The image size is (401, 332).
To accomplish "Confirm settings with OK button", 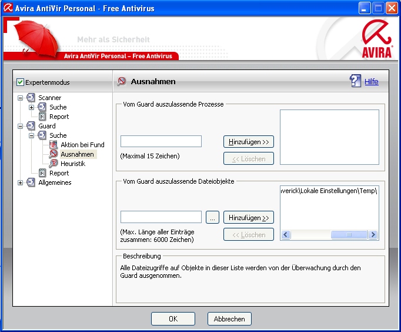I will (173, 318).
